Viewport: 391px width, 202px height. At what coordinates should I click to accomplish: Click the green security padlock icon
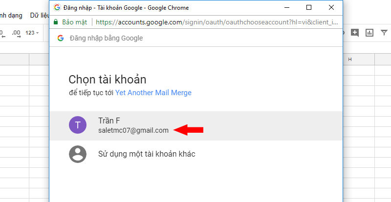56,22
